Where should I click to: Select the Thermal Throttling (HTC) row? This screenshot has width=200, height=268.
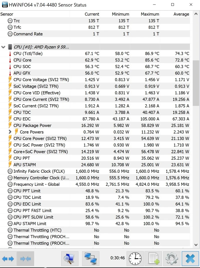[x=37, y=230]
